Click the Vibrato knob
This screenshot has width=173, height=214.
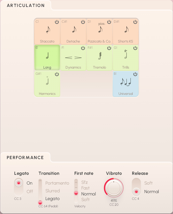click(x=114, y=188)
